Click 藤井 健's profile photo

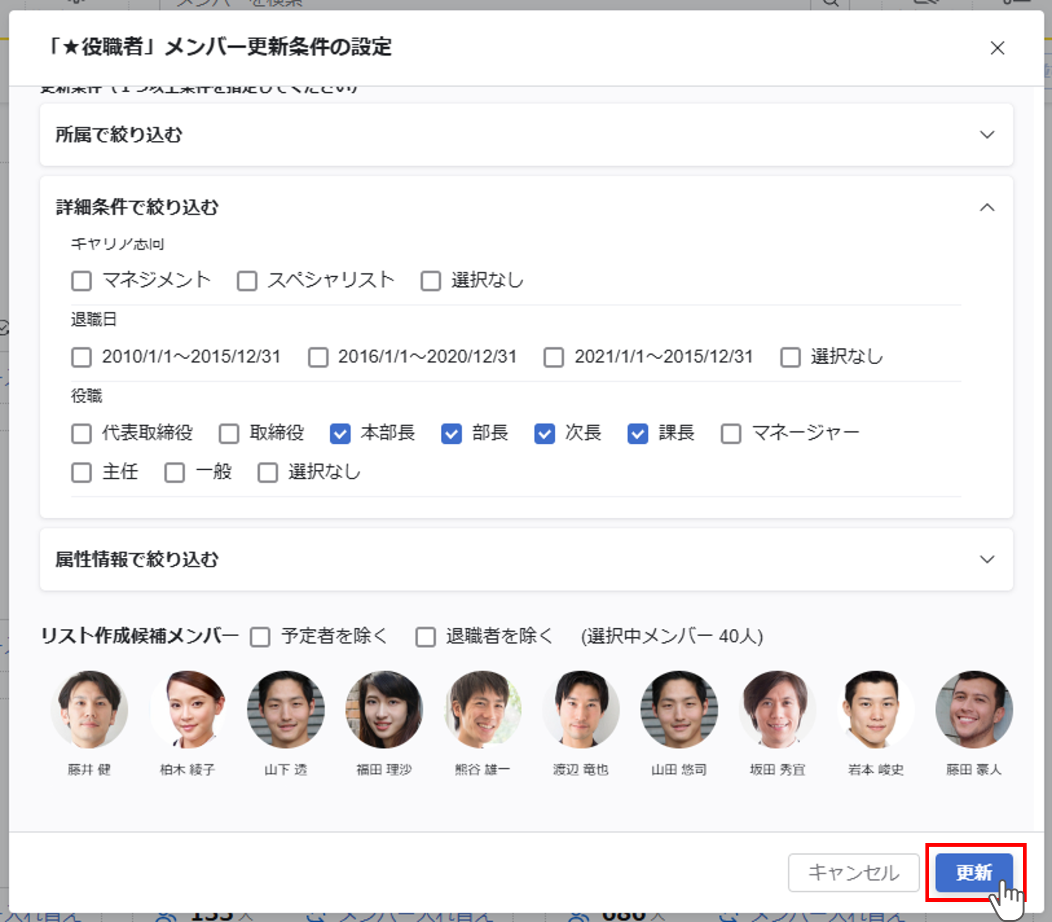pyautogui.click(x=89, y=709)
